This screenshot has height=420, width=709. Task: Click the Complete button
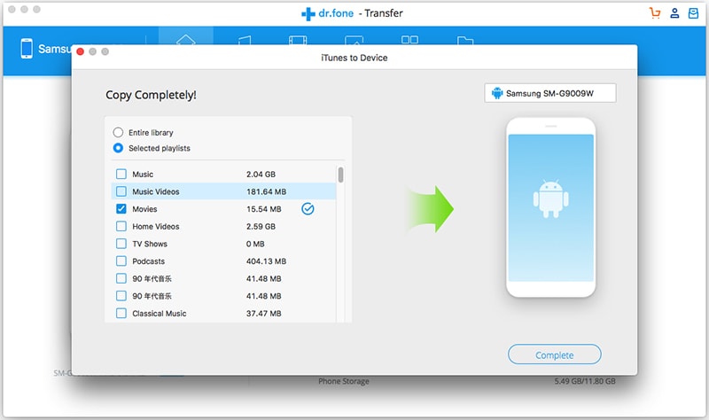pyautogui.click(x=555, y=355)
